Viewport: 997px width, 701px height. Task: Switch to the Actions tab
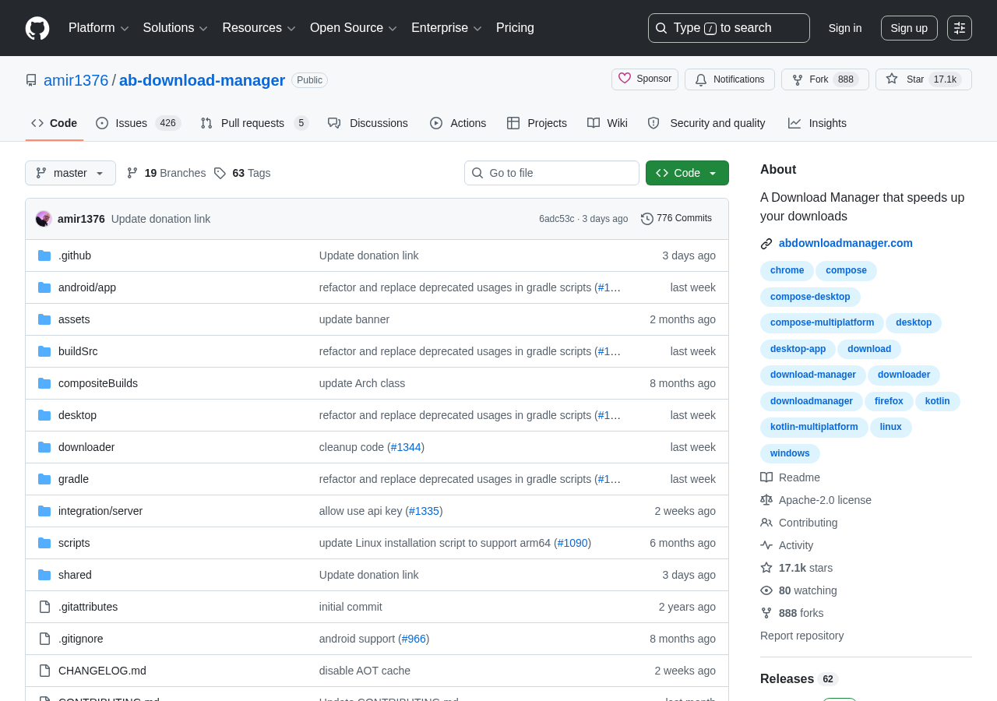[458, 123]
